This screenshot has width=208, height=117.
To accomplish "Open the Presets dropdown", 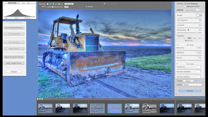I will (193, 85).
